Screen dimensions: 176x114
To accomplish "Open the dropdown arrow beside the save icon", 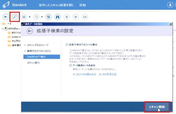I will click(x=30, y=17).
